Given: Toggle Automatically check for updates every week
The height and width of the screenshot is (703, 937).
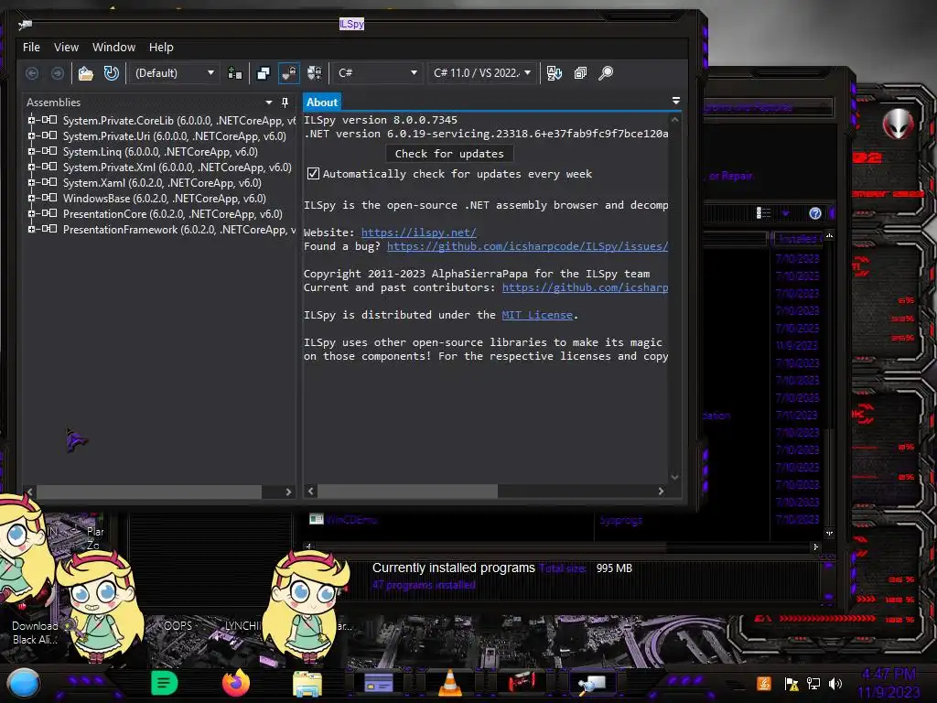Looking at the screenshot, I should (x=313, y=174).
